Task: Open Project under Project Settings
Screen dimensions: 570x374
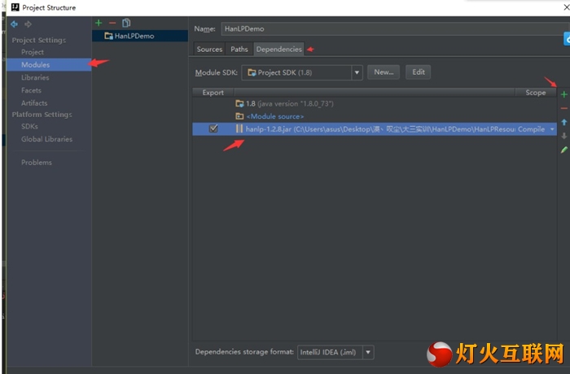Action: point(33,52)
